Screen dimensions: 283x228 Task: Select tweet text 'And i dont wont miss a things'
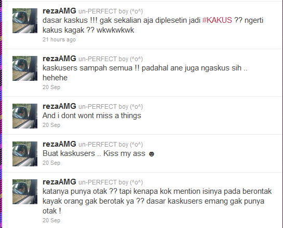[x=92, y=116]
